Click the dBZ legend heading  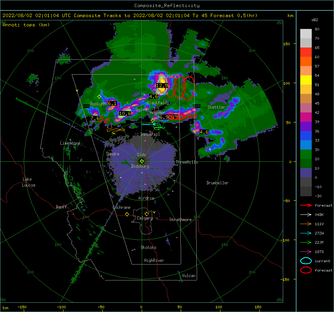(315, 20)
